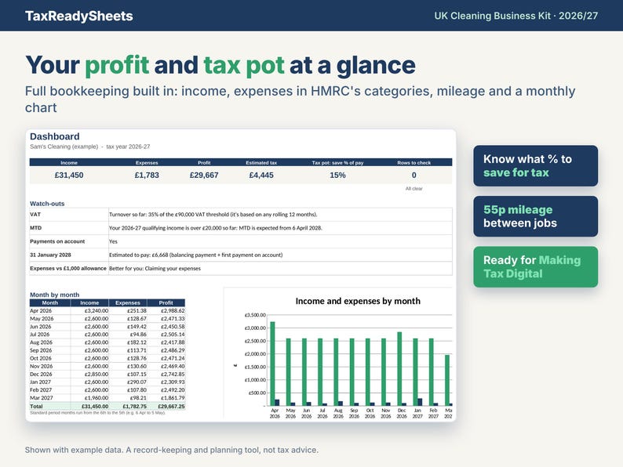Click the 'Shown with example data' disclaimer text
Screen dimensions: 623x467
click(x=172, y=450)
